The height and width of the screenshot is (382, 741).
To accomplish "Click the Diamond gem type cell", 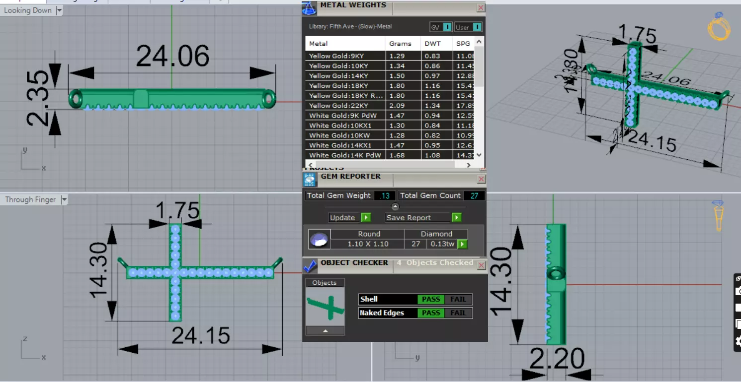I will 436,234.
